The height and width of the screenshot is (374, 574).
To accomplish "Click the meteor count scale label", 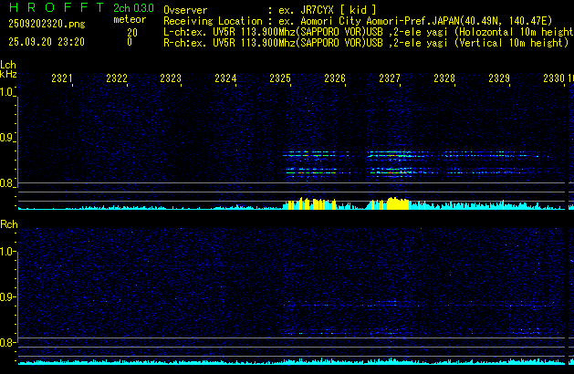I will pyautogui.click(x=129, y=19).
